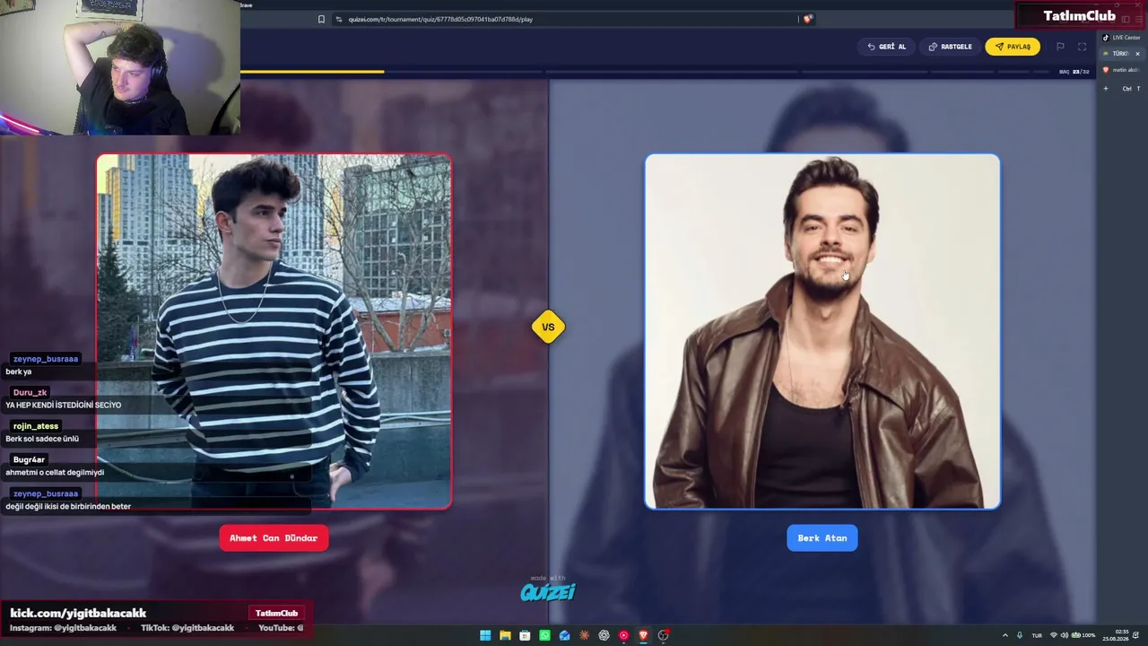The image size is (1148, 646).
Task: Open the site settings icon in the address bar
Action: point(339,19)
